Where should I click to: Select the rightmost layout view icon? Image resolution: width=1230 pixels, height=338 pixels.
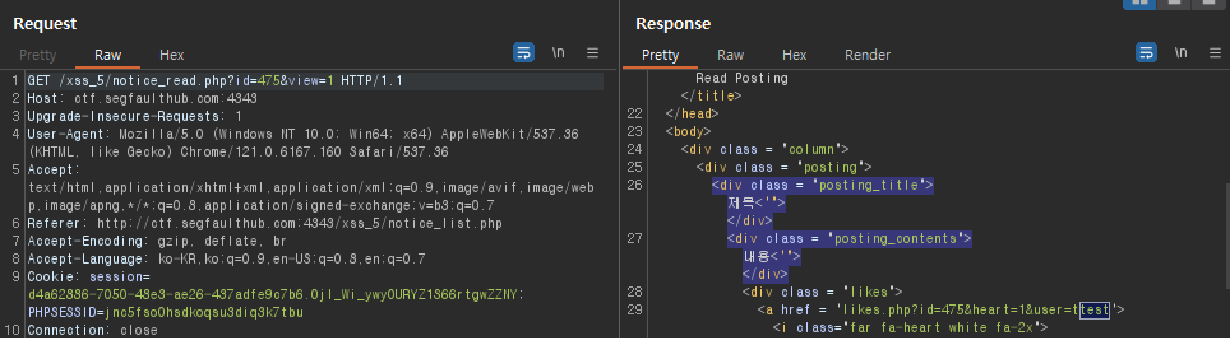[1208, 3]
